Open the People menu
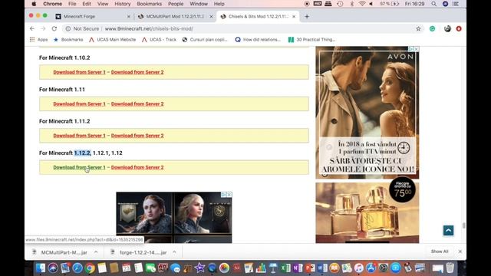Image resolution: width=491 pixels, height=276 pixels. click(x=176, y=4)
